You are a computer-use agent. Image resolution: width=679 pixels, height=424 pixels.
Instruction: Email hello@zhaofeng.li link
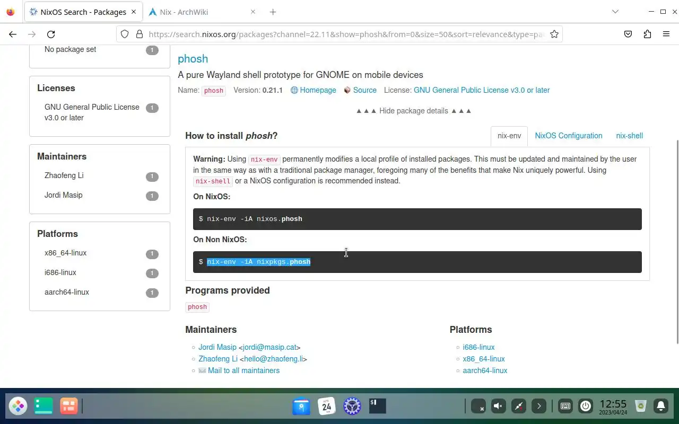coord(273,359)
